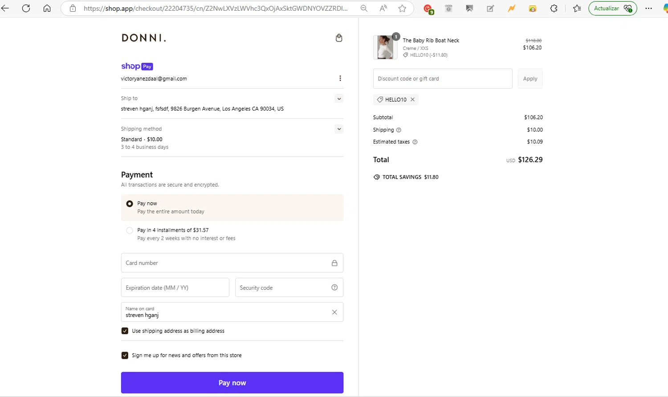Image resolution: width=668 pixels, height=397 pixels.
Task: Focus the Security code field
Action: pyautogui.click(x=289, y=287)
